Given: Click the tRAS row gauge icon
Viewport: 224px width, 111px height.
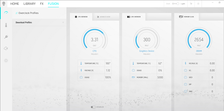Looking at the screenshot, I should [185, 91].
